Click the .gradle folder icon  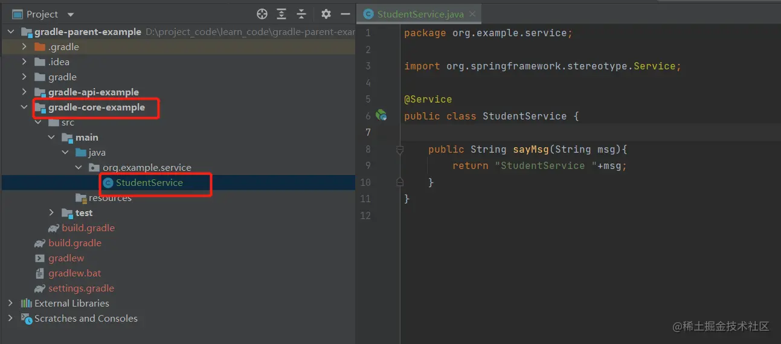pyautogui.click(x=40, y=46)
